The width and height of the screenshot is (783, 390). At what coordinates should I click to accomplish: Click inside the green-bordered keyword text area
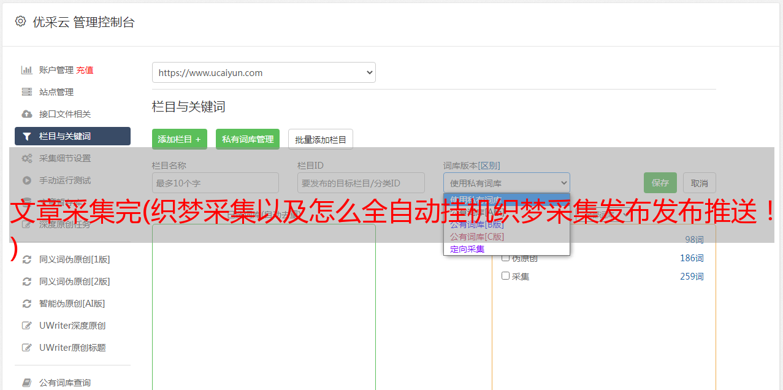(x=264, y=307)
